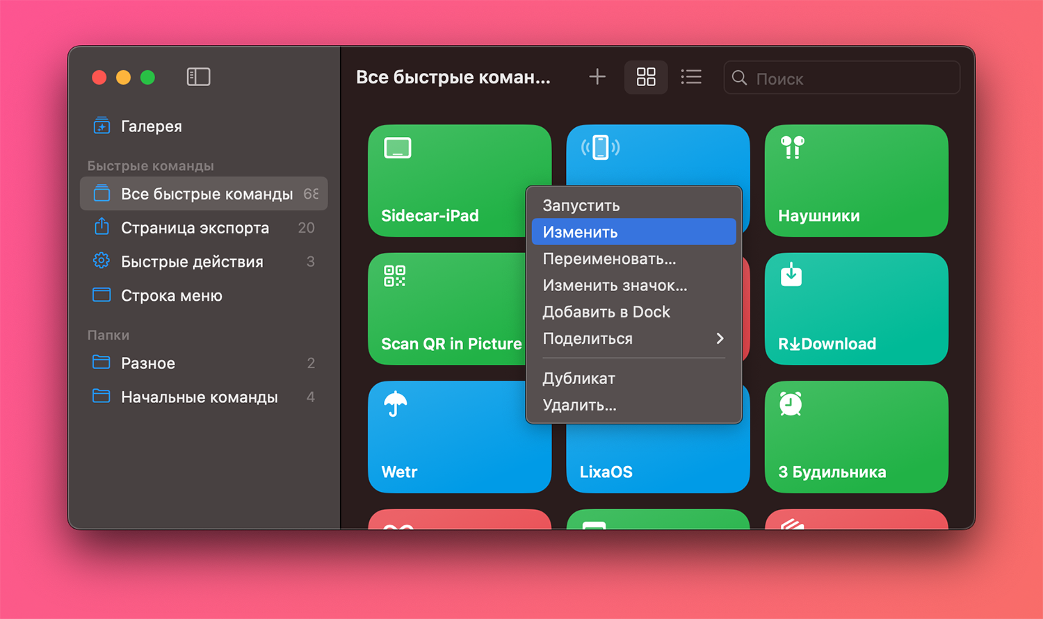The height and width of the screenshot is (619, 1043).
Task: Click the Быстрые команды section header
Action: click(x=150, y=166)
